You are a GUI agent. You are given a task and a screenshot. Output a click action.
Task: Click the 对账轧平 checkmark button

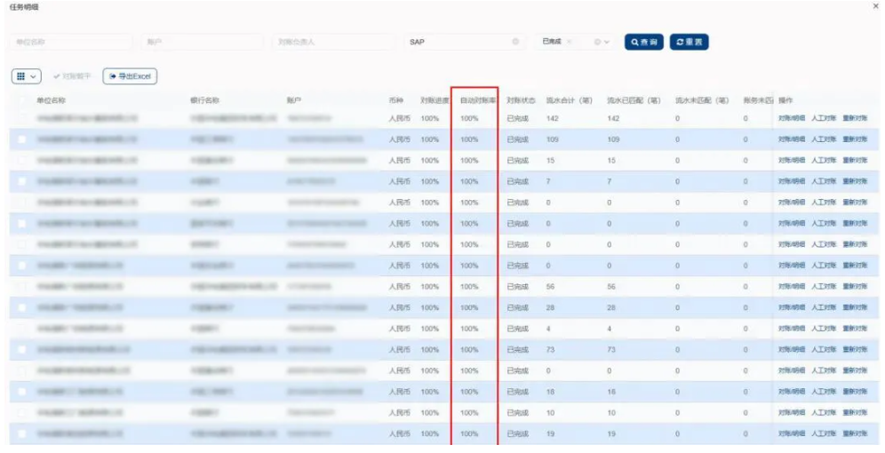(x=72, y=76)
